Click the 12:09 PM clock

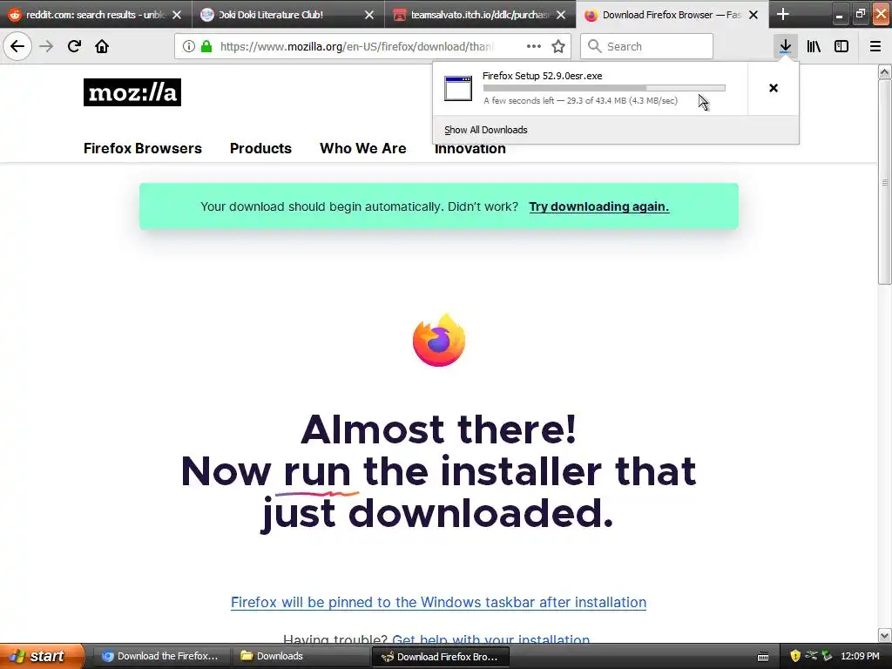coord(860,656)
